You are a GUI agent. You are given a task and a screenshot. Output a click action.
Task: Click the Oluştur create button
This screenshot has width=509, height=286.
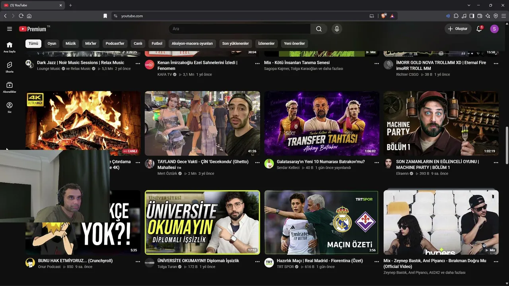click(x=458, y=29)
